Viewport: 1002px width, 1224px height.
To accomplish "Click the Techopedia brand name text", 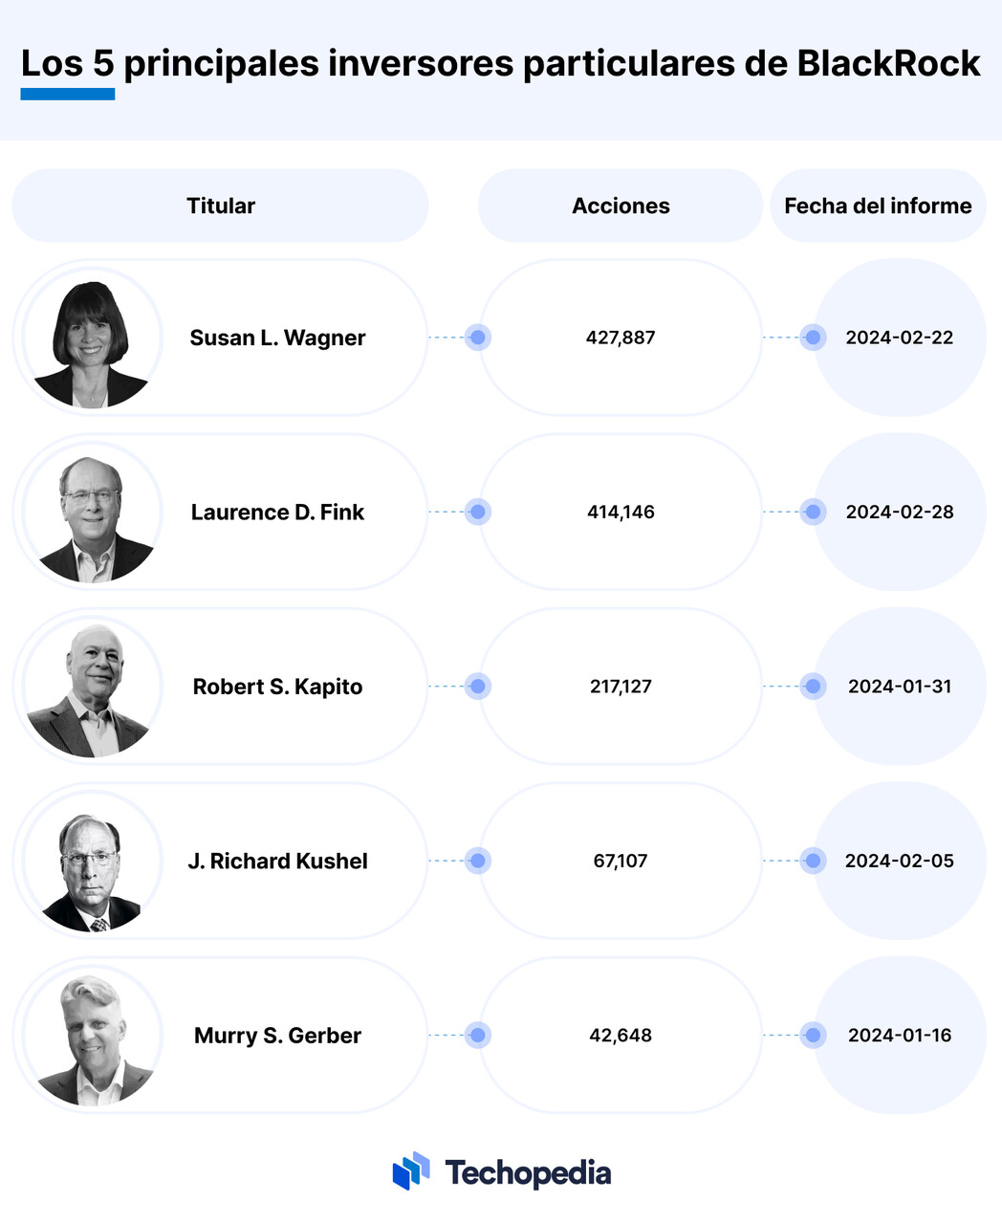I will (528, 1173).
